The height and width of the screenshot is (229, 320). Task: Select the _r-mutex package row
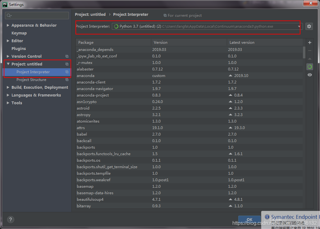pyautogui.click(x=189, y=63)
